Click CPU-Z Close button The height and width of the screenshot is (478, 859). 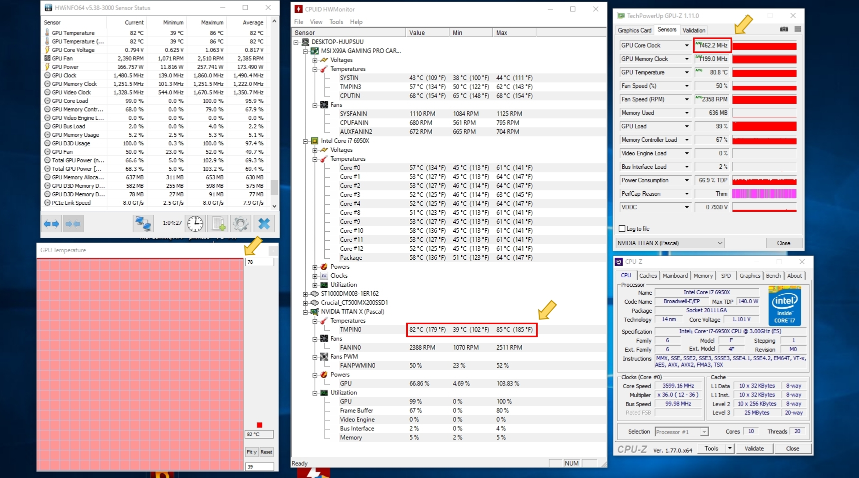(x=793, y=449)
